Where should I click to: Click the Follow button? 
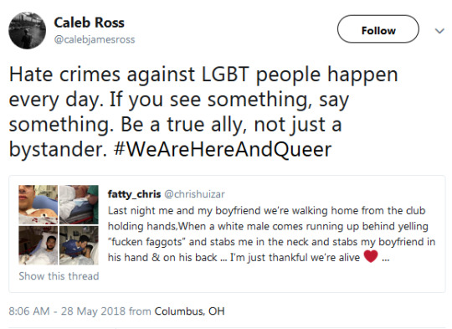[378, 29]
